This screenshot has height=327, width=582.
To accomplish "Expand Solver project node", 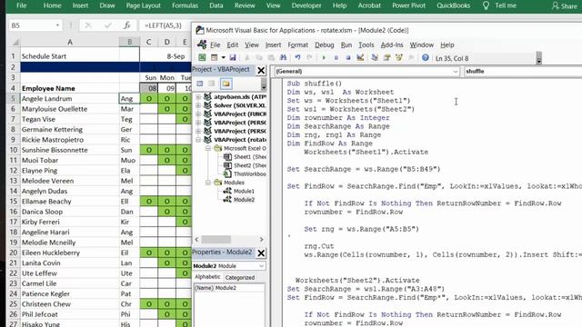I will tap(198, 105).
